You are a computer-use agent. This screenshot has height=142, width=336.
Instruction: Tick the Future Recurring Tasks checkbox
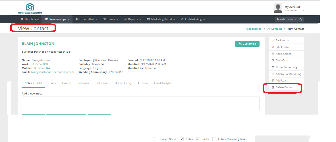coord(214,139)
